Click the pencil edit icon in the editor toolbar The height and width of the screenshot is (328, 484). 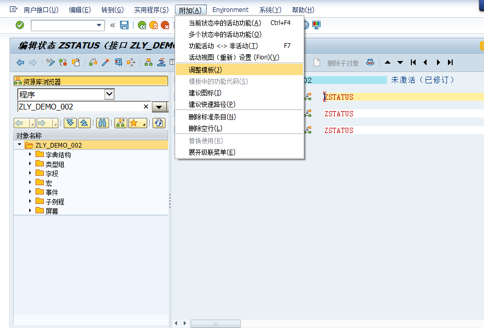[51, 62]
